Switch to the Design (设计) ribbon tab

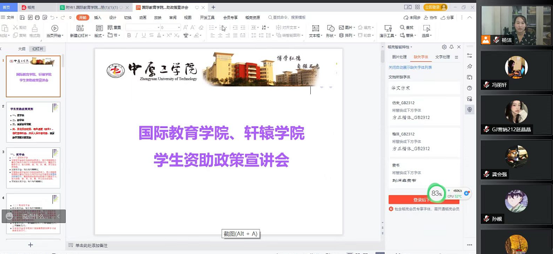112,17
